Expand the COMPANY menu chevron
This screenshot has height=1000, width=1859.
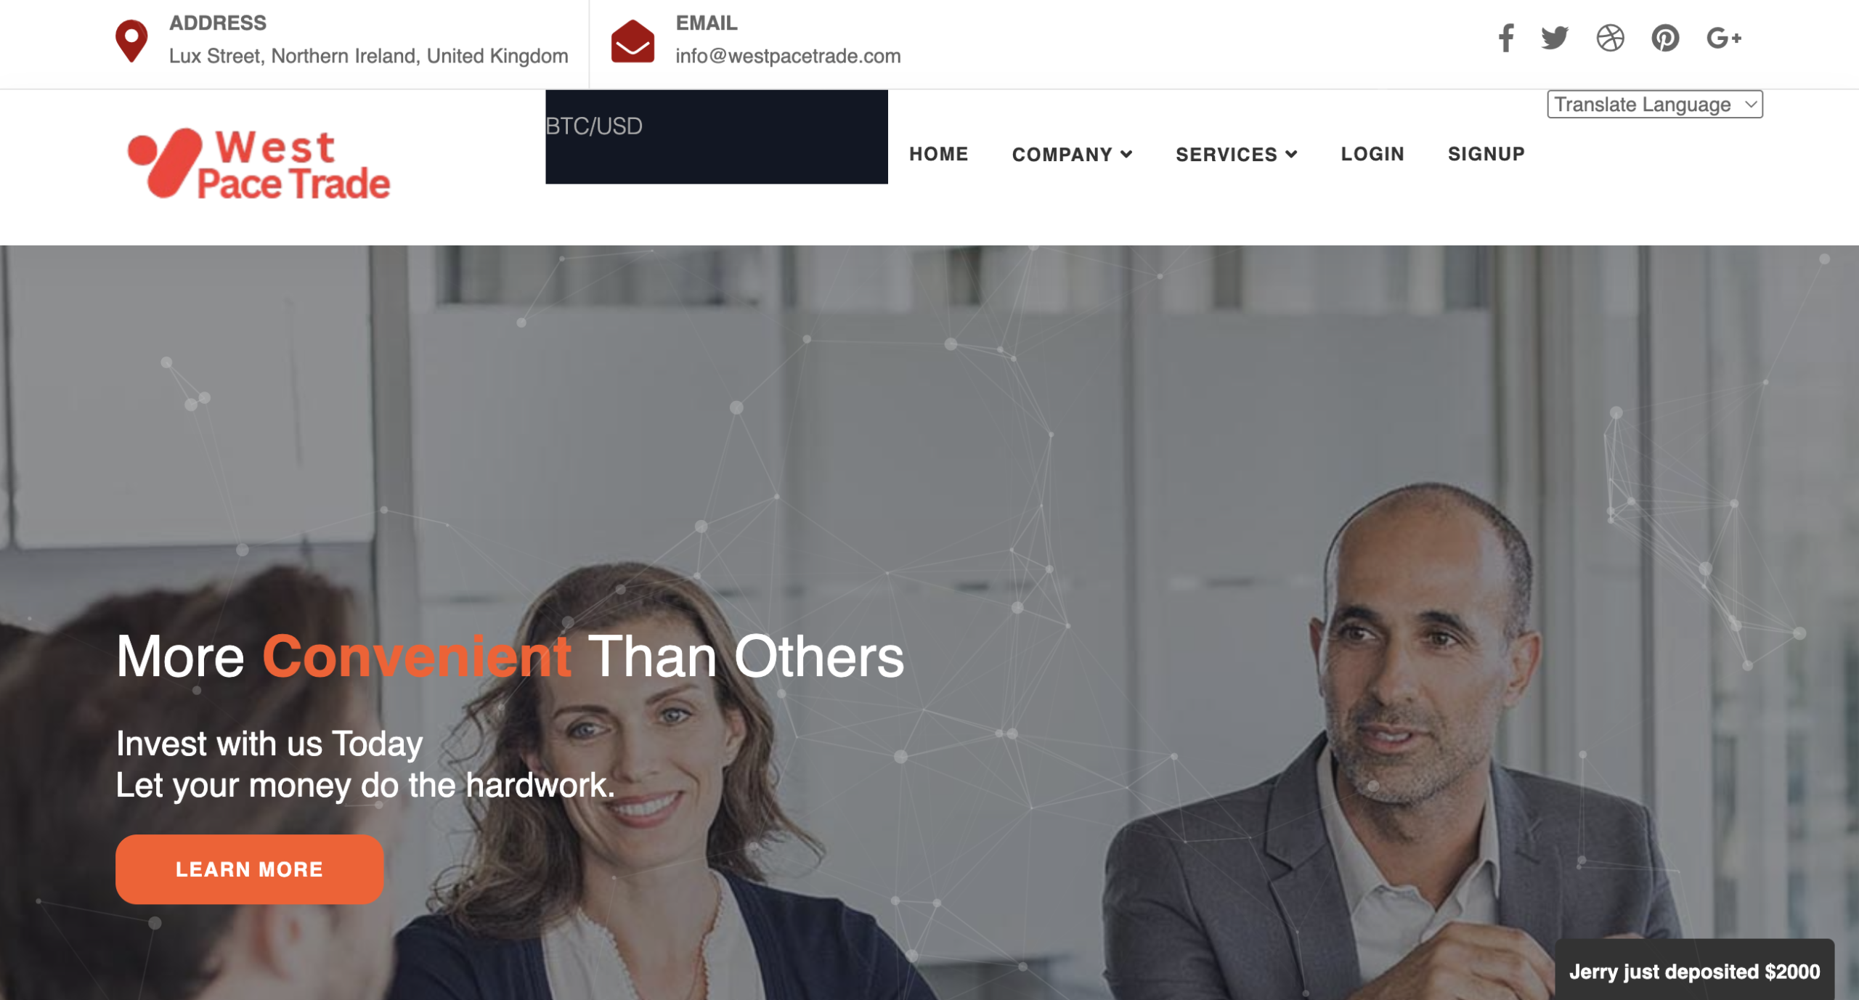pos(1126,154)
